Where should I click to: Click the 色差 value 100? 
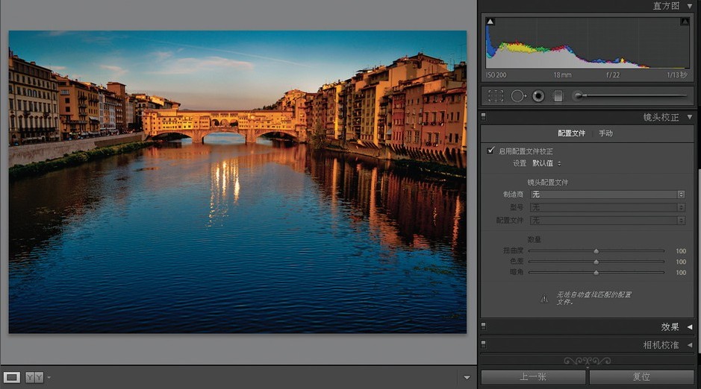pyautogui.click(x=681, y=262)
